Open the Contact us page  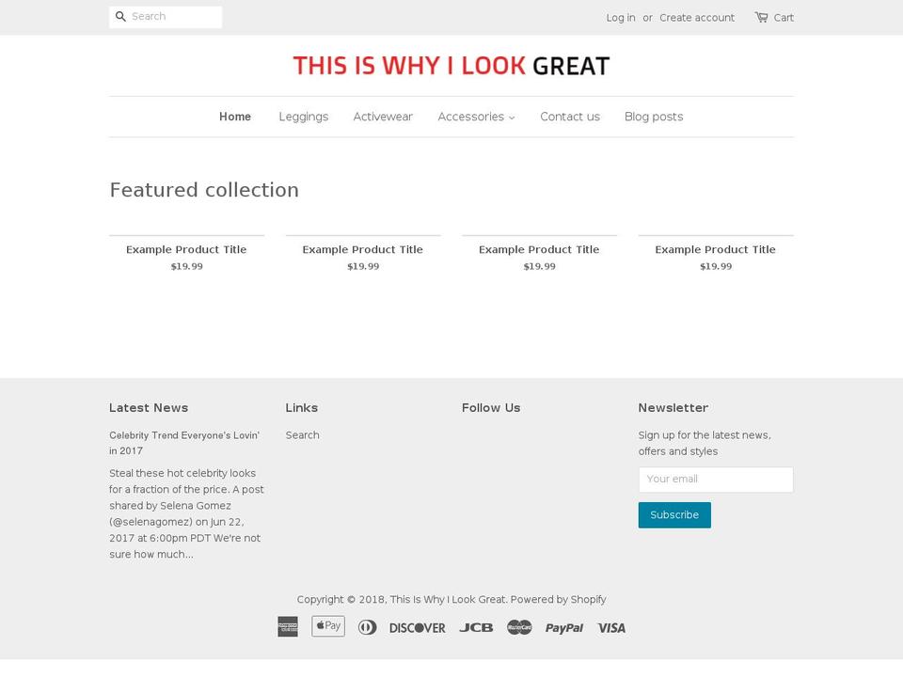[x=570, y=117]
